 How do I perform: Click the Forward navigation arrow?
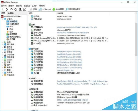(7, 9)
